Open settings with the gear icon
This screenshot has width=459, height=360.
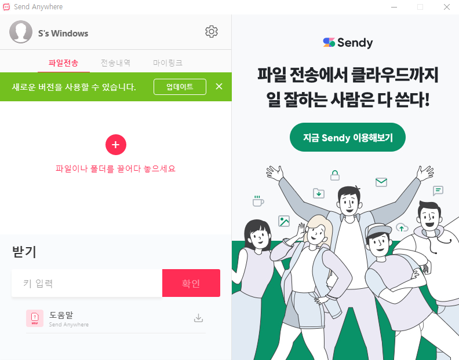pos(212,32)
